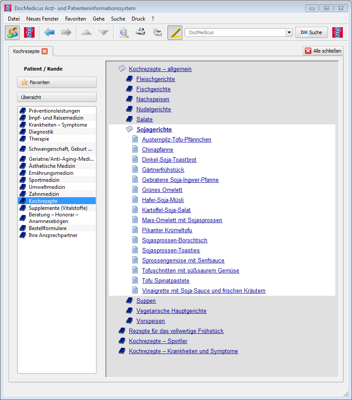This screenshot has height=400, width=352.
Task: Open Gebratene Soja-Ingwer-Pfanne link
Action: pyautogui.click(x=180, y=180)
